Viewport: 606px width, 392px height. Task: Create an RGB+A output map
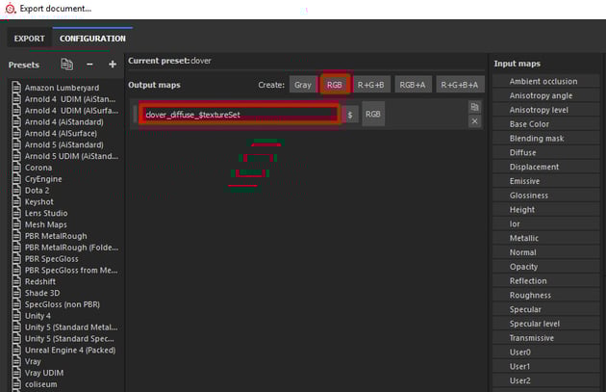click(413, 85)
